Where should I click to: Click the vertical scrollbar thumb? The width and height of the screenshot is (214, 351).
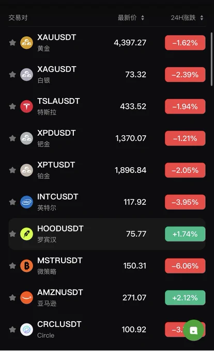pyautogui.click(x=211, y=59)
